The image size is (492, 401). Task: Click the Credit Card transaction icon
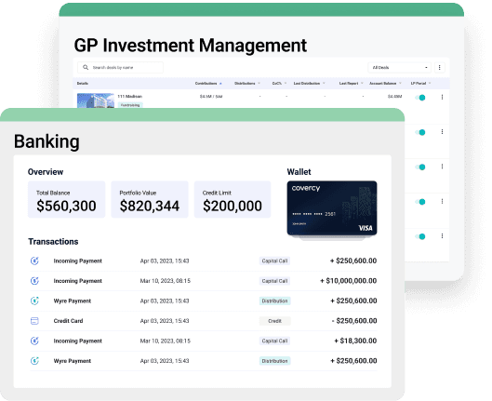pyautogui.click(x=34, y=321)
